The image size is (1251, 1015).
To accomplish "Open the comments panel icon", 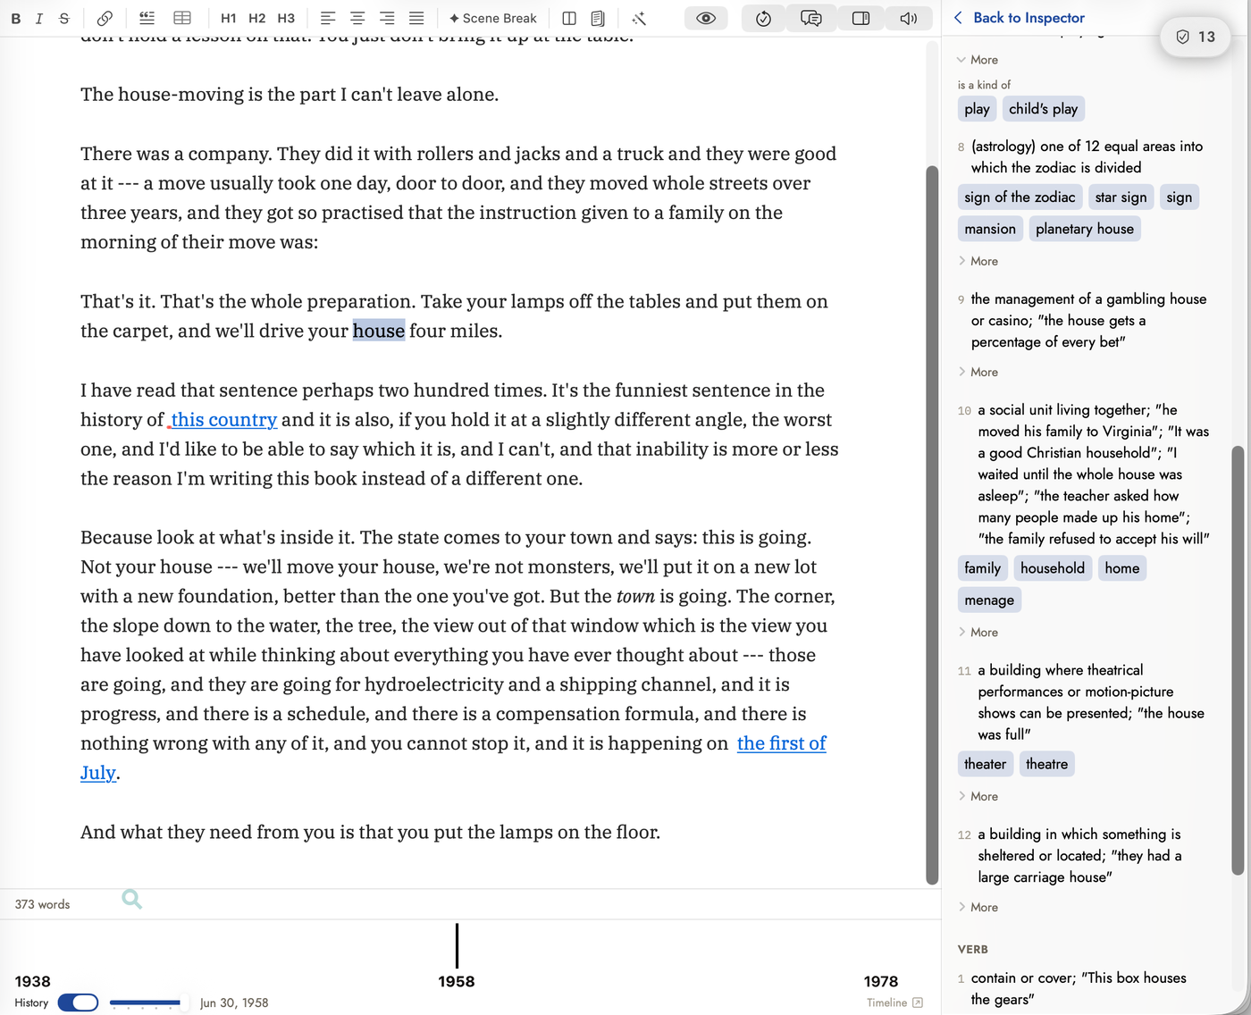I will pos(811,18).
